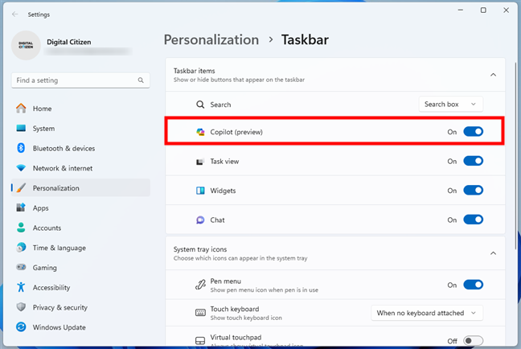This screenshot has height=349, width=521.
Task: Go back using the arrow button
Action: click(x=15, y=14)
